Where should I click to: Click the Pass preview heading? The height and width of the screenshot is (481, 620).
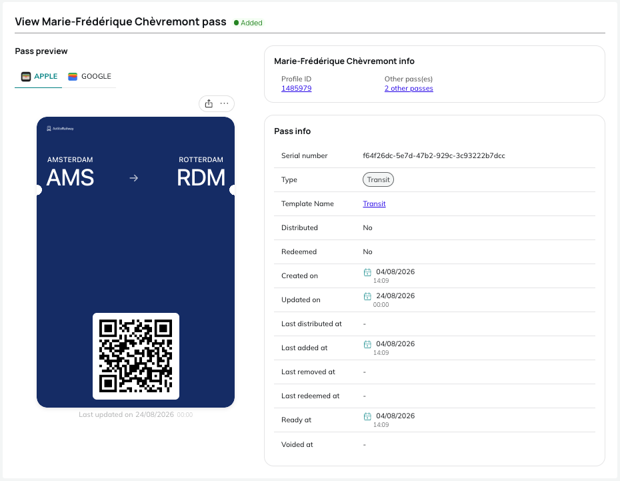(41, 51)
